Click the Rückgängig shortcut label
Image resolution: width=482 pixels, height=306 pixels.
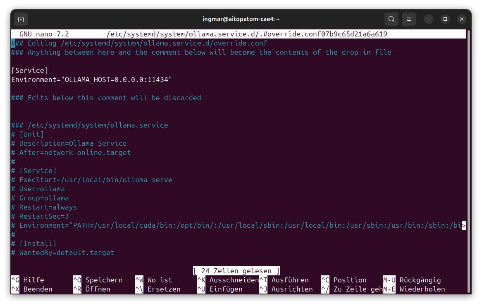click(420, 280)
